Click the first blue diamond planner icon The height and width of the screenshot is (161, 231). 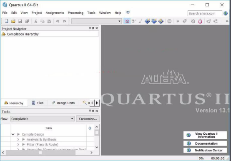[x=147, y=21]
